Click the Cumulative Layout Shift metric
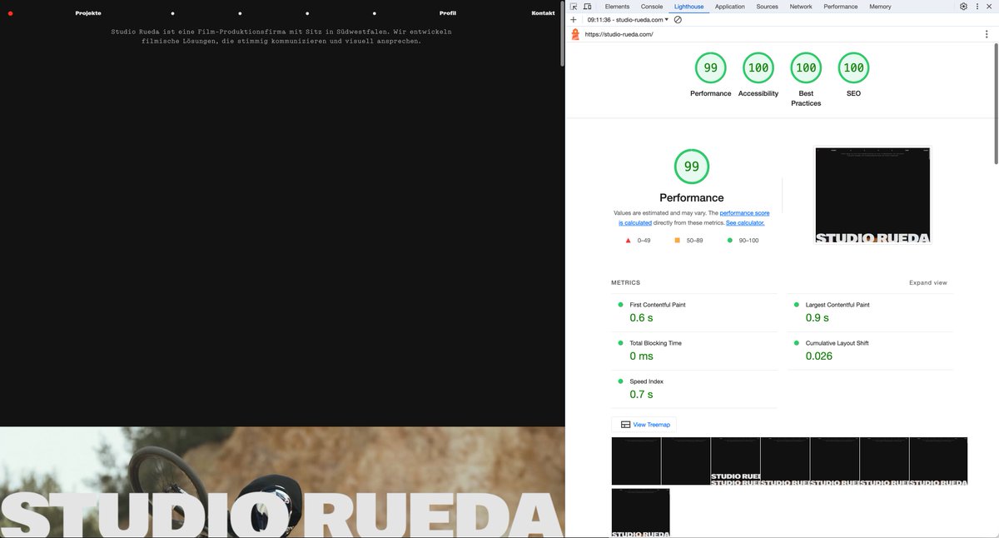 [x=870, y=351]
